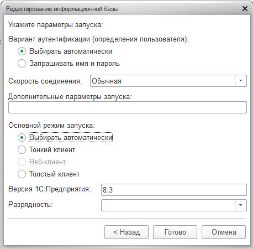Viewport: 253px width, 249px height.
Task: Expand the Скорость соединения dropdown arrow
Action: [x=240, y=81]
